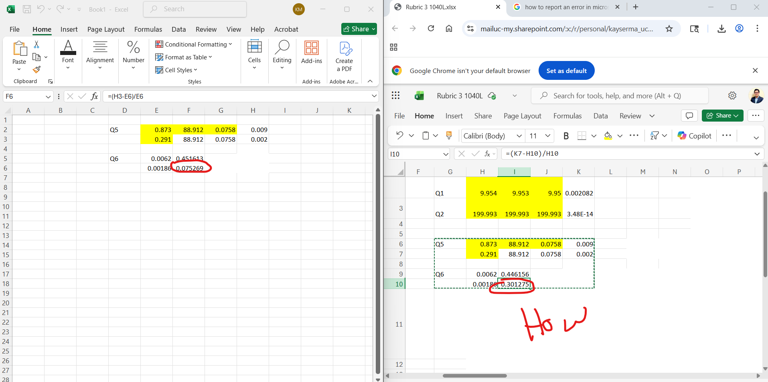Click green Share button in desktop Excel

pyautogui.click(x=359, y=29)
